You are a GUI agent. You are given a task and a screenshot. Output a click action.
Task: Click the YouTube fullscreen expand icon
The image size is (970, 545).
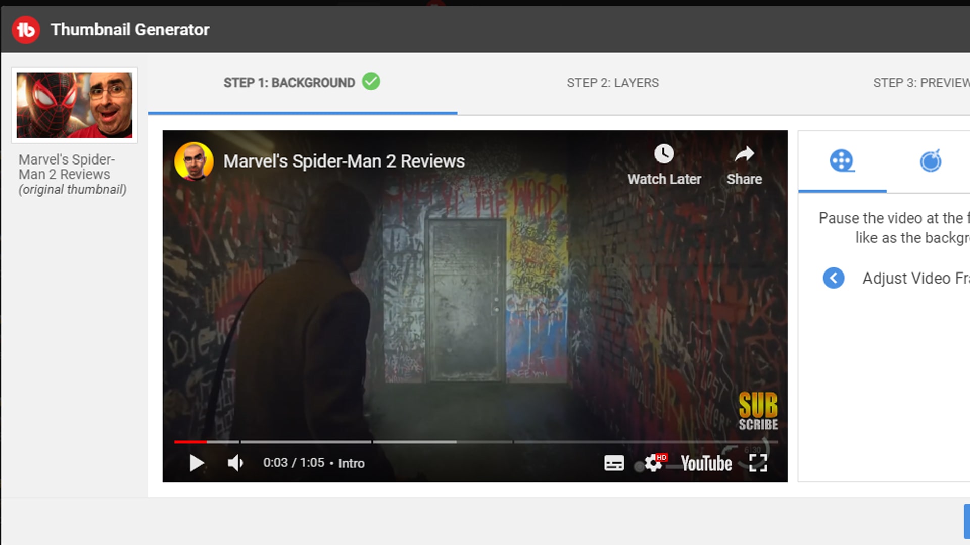point(757,463)
